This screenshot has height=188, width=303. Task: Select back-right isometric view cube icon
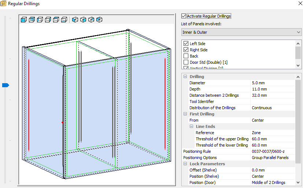91,19
